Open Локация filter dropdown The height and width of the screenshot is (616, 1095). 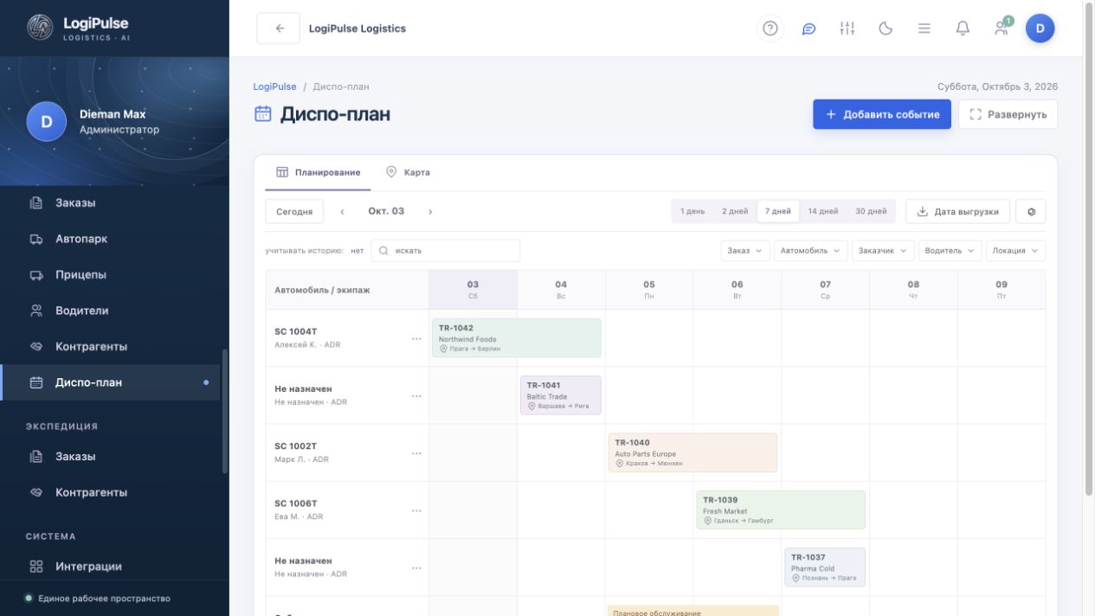coord(1015,251)
